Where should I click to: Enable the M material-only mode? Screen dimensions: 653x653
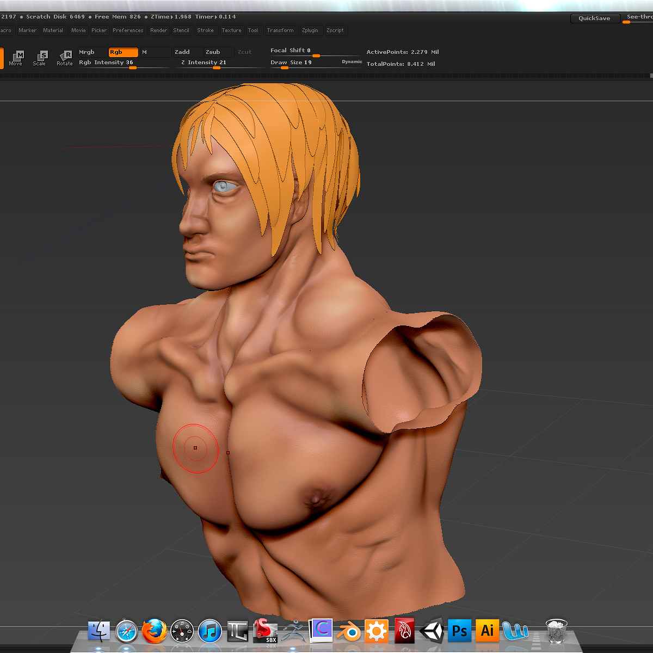click(x=156, y=52)
